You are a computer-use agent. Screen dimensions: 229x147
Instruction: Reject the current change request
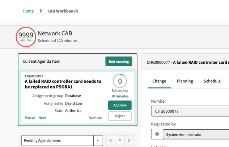click(120, 116)
